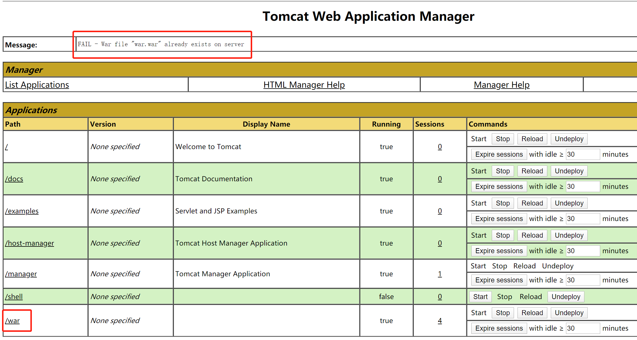Edit idle minutes field for root application
Screen dimensions: 637x340
click(x=583, y=154)
